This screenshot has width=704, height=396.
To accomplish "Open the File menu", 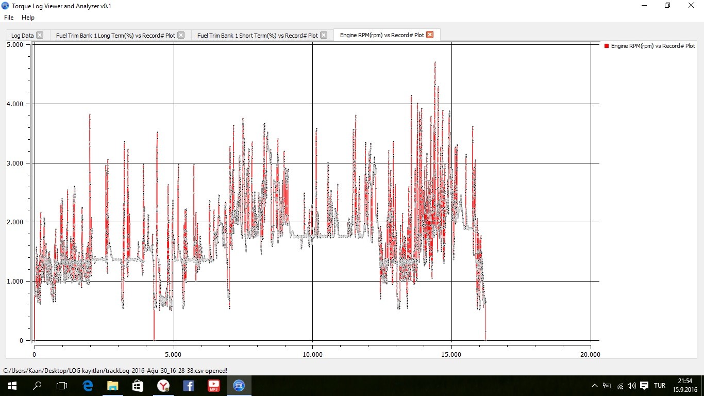I will point(9,18).
